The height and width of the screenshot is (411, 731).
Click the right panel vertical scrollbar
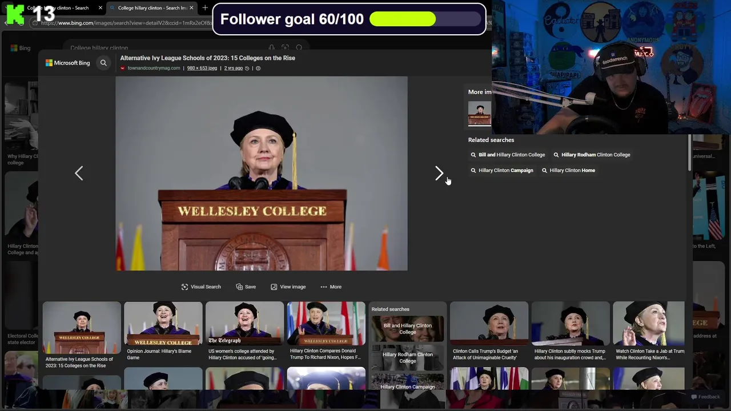pos(690,152)
